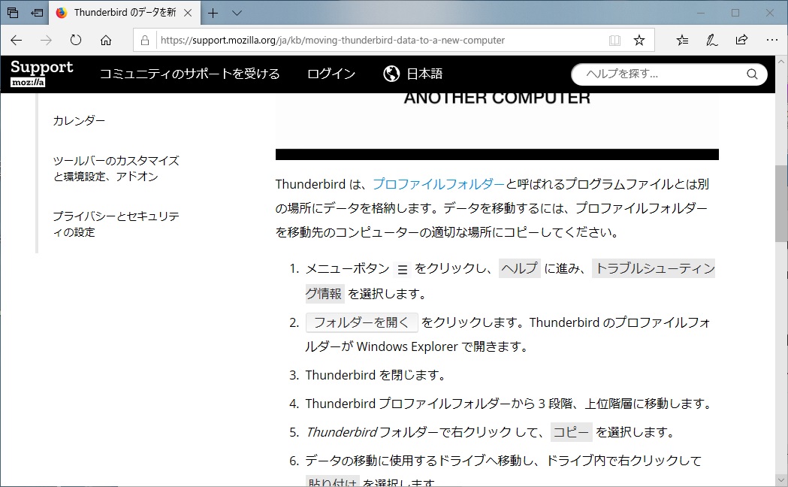788x487 pixels.
Task: Click the page vertical scrollbar thumb
Action: 781,204
